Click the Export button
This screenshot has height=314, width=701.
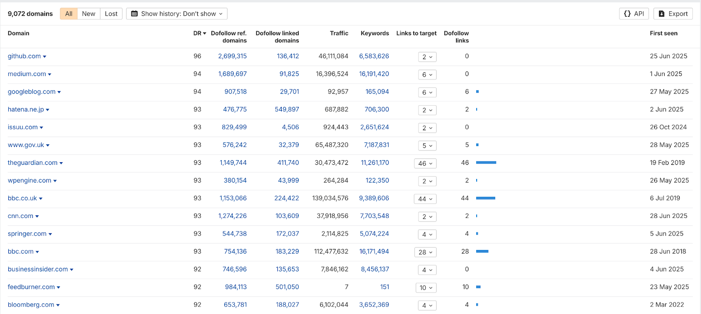coord(673,14)
